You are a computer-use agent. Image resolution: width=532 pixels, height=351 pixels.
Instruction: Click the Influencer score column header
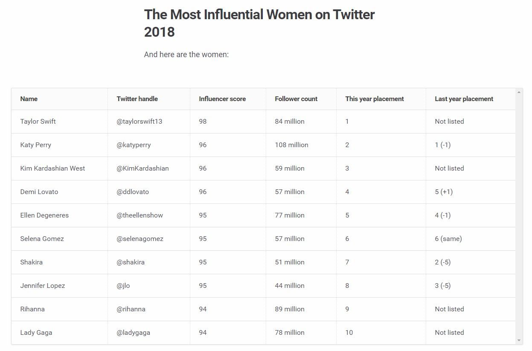(x=222, y=99)
